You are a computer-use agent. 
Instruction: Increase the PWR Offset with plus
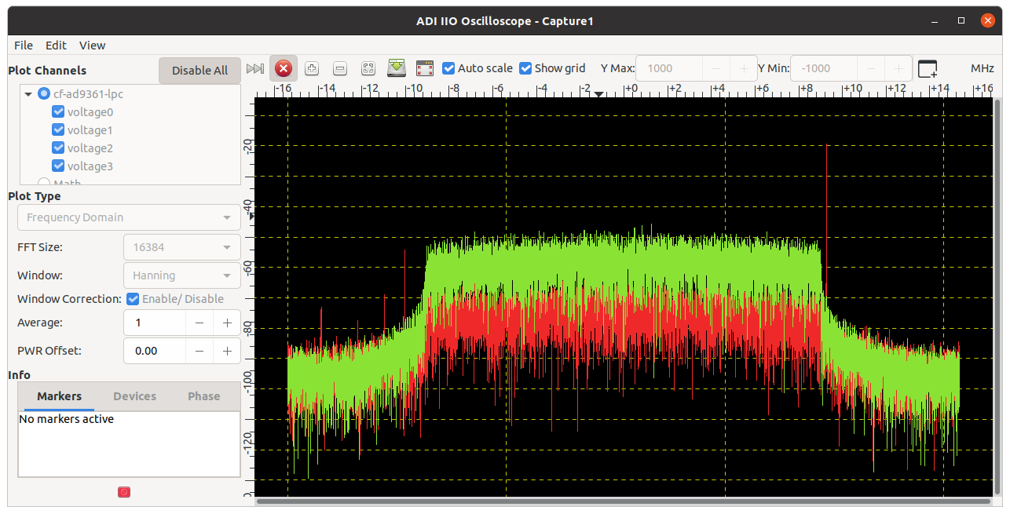227,351
